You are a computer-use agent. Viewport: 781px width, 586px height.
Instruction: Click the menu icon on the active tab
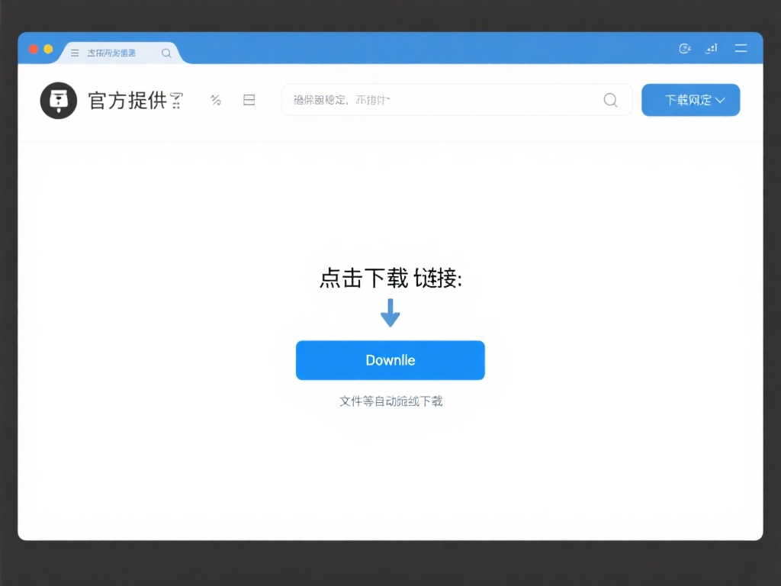click(x=74, y=53)
